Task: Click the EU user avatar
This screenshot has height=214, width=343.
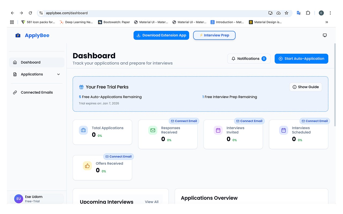Action: (x=19, y=199)
